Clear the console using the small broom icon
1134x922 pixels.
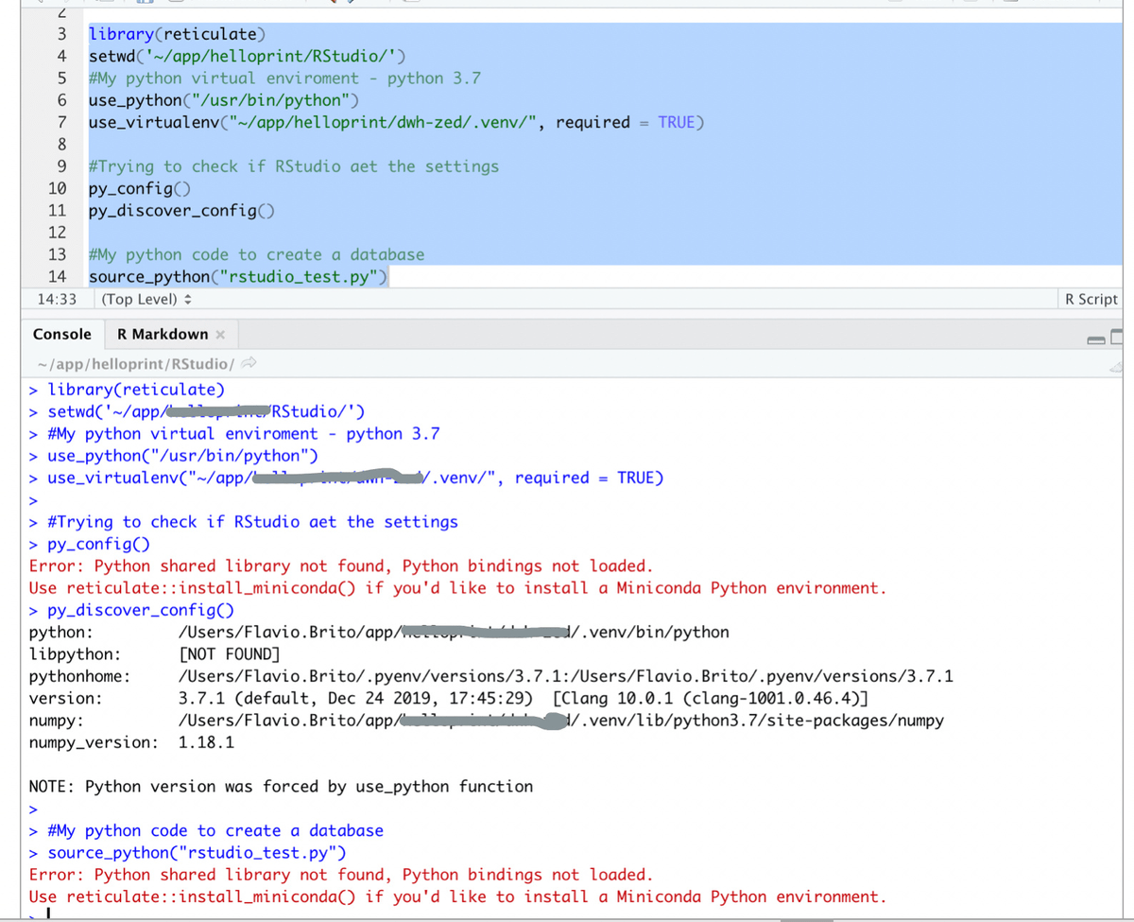click(x=1116, y=368)
